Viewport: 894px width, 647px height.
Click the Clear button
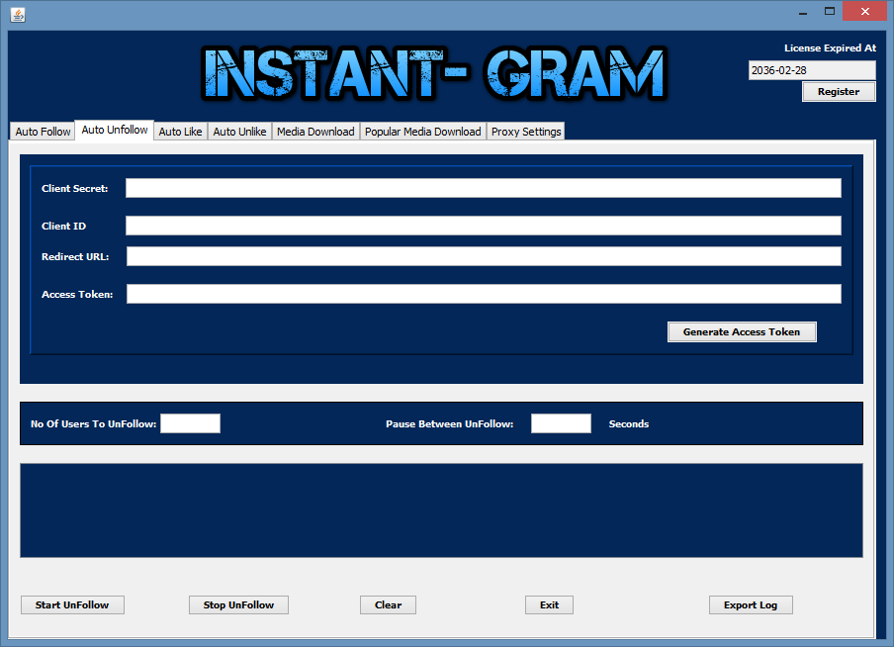point(388,604)
